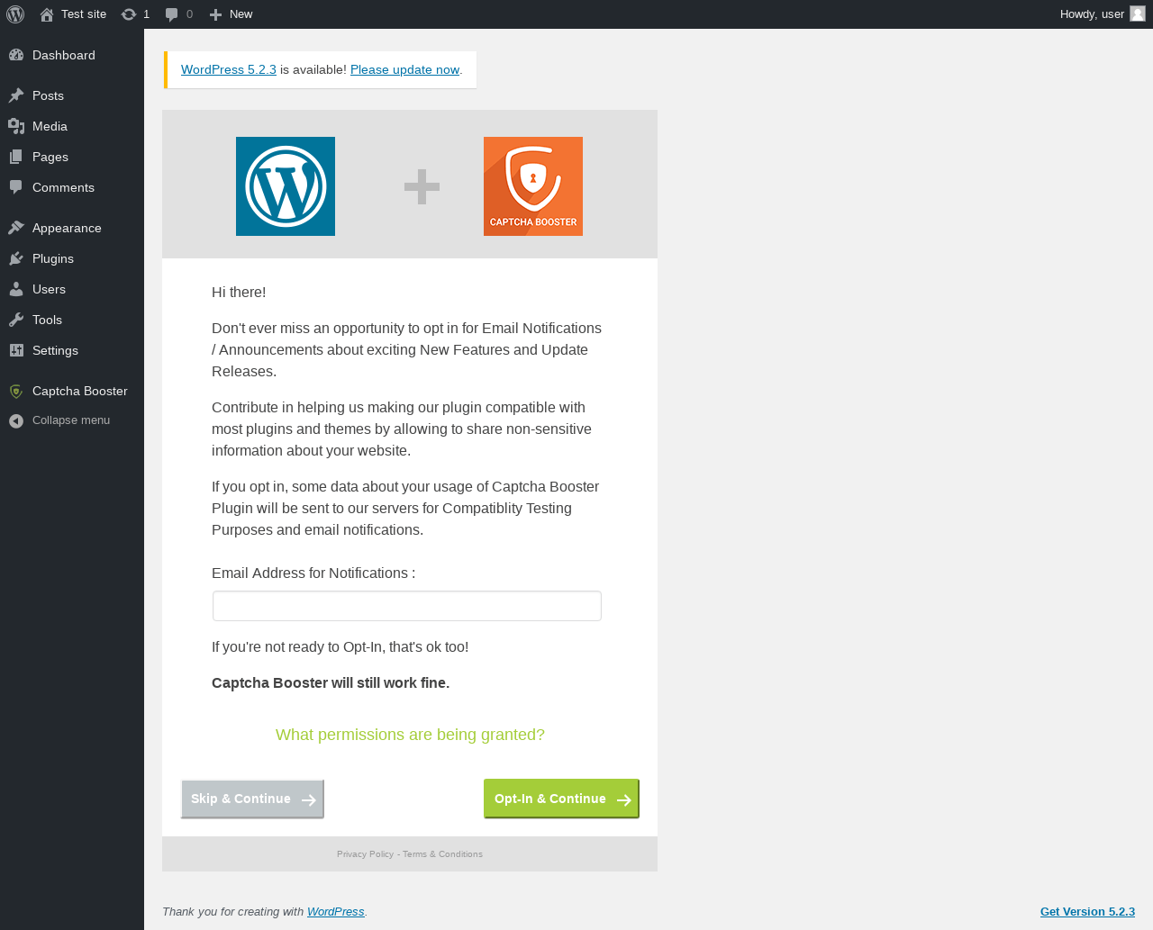Click the WordPress 5.2.3 link
Screen dimensions: 1153x930
pyautogui.click(x=229, y=69)
